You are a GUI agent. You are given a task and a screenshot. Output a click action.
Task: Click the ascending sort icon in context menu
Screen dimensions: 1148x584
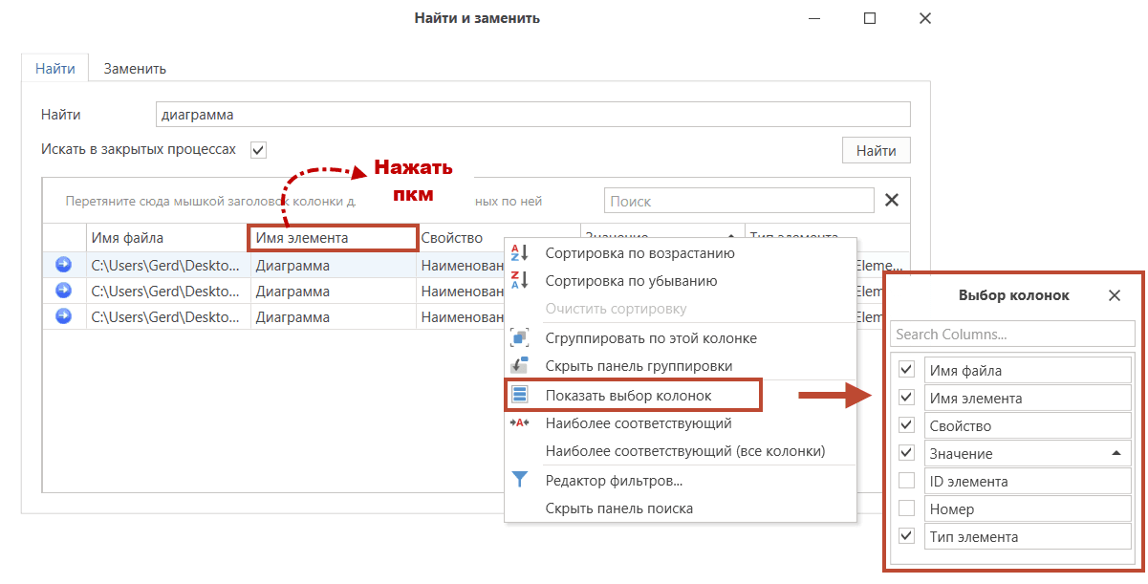[519, 253]
